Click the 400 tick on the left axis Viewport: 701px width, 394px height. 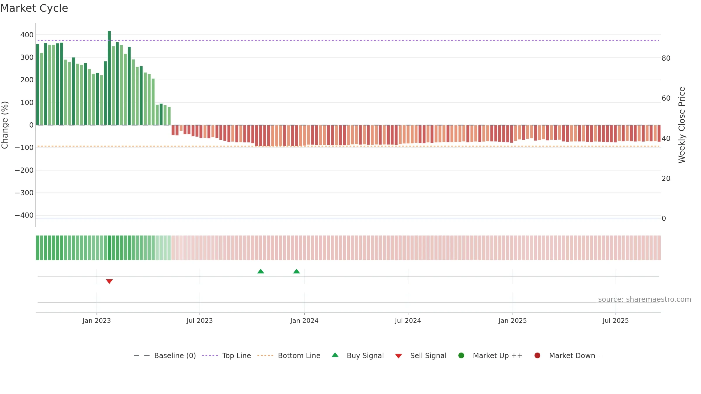coord(27,35)
